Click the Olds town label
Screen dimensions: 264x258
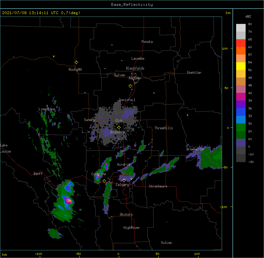coord(119,121)
